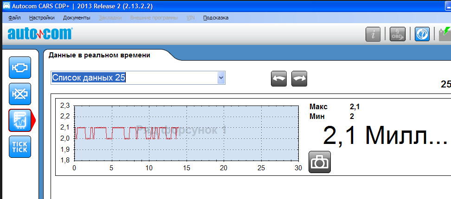Open the OBD icon in top toolbar
The height and width of the screenshot is (199, 451).
(397, 34)
